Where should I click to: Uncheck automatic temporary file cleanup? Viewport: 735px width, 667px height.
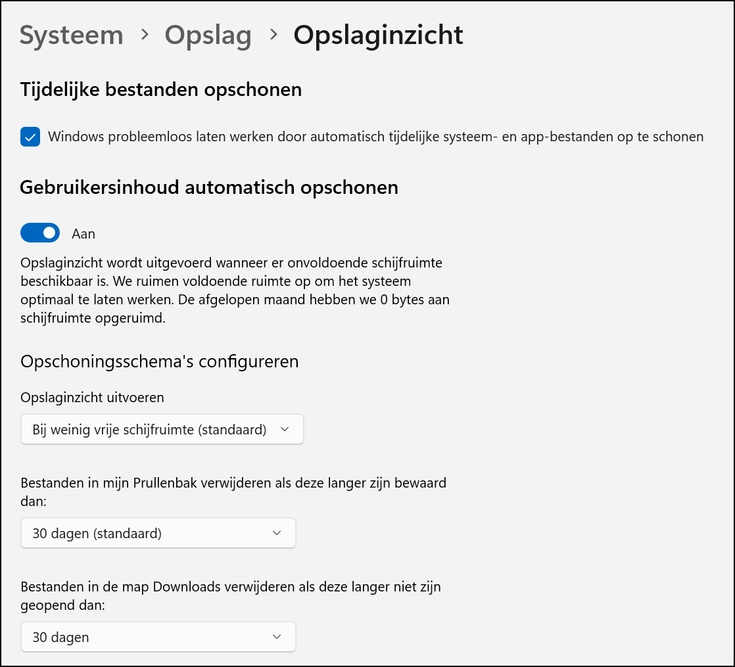[30, 137]
